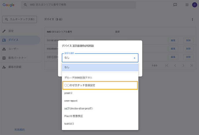Go to last page of devices
The image size is (199, 135).
pos(192,66)
